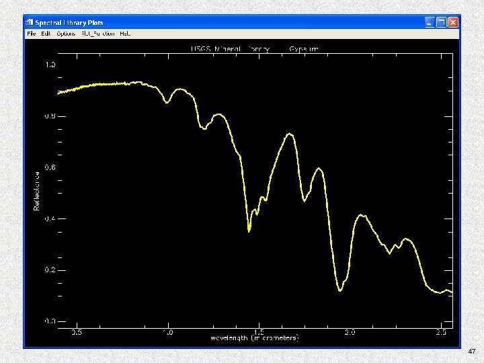Click the slide page number 47
Screen dimensions: 484x363
click(472, 351)
